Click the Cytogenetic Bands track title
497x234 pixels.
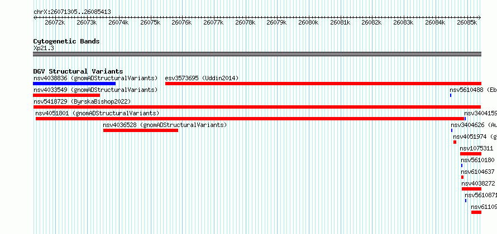[66, 41]
